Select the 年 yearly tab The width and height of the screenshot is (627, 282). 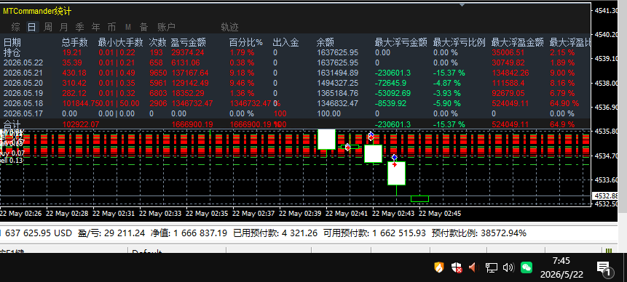[95, 27]
